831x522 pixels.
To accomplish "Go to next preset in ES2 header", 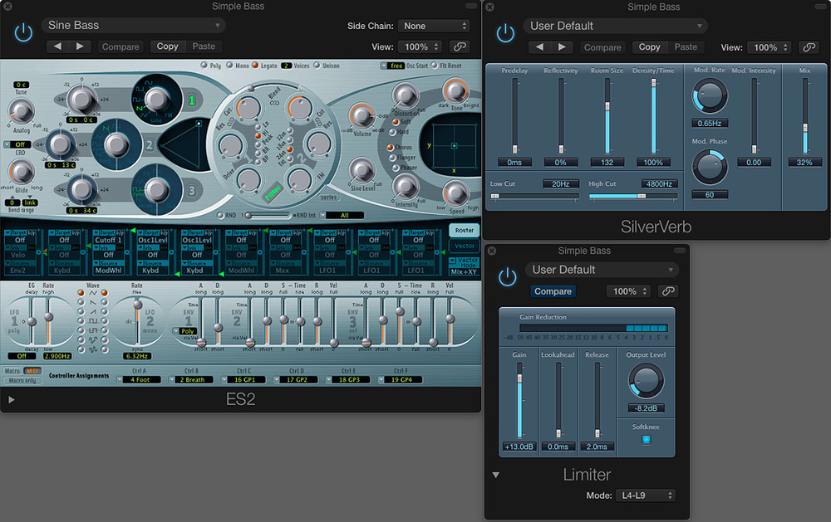I will (x=80, y=46).
